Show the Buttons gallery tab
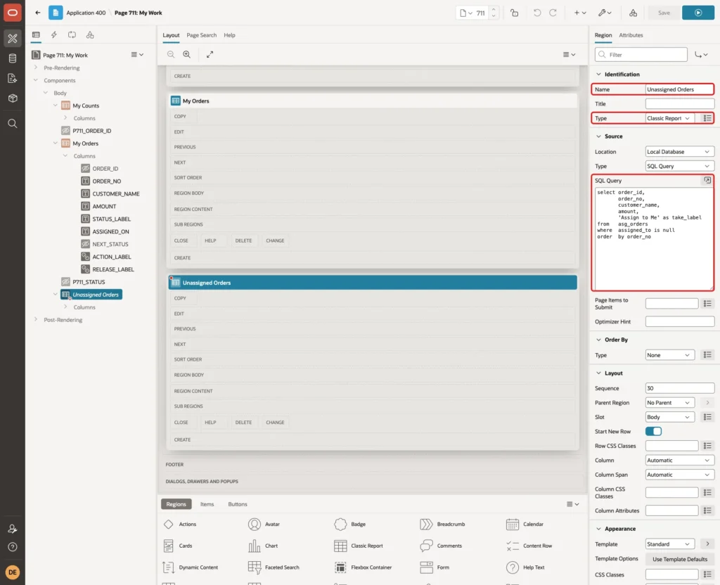Screen dimensions: 720x585 (x=238, y=504)
